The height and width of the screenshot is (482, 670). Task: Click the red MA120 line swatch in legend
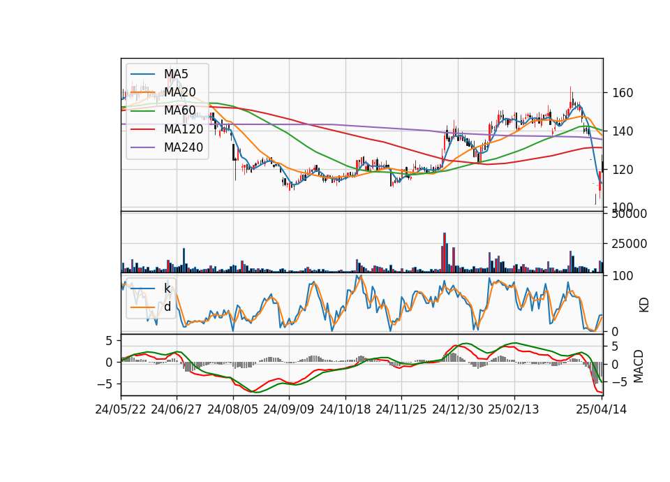142,129
